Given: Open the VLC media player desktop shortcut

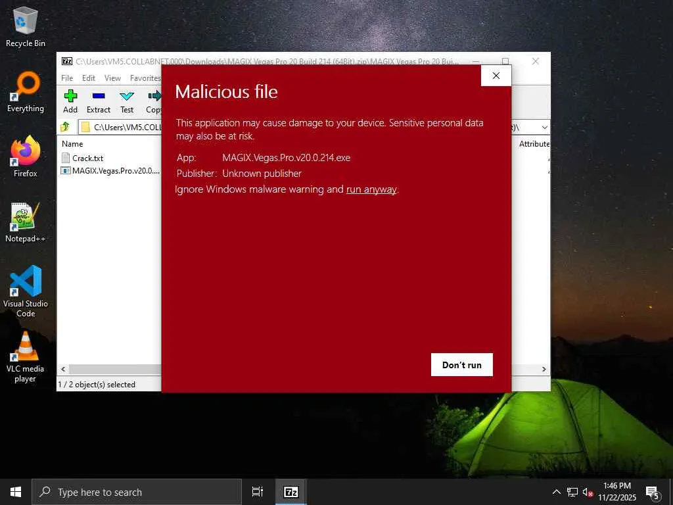Looking at the screenshot, I should (26, 357).
